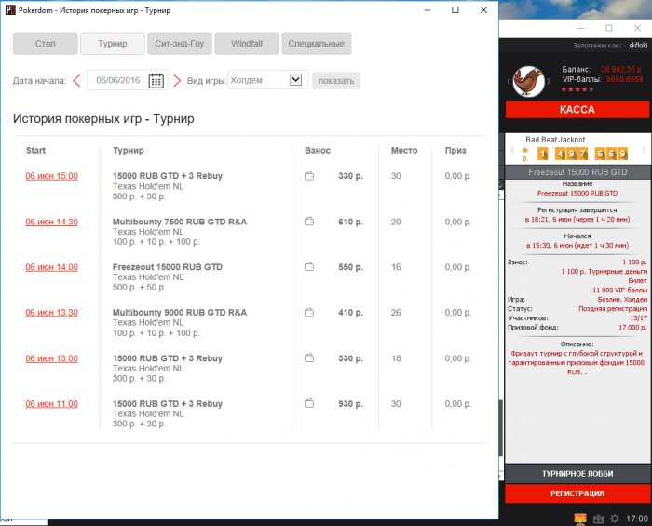Open the 06 июн 13:00 tournament link

[x=51, y=358]
